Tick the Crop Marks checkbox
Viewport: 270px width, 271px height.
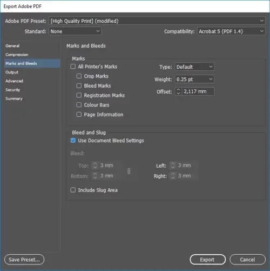click(x=79, y=76)
